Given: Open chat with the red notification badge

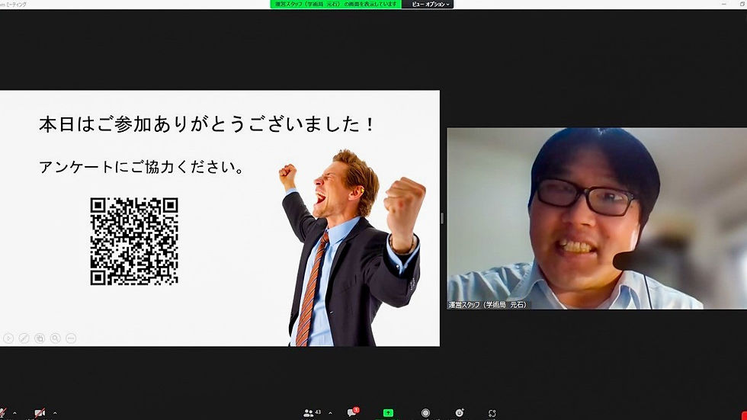Looking at the screenshot, I should [352, 412].
